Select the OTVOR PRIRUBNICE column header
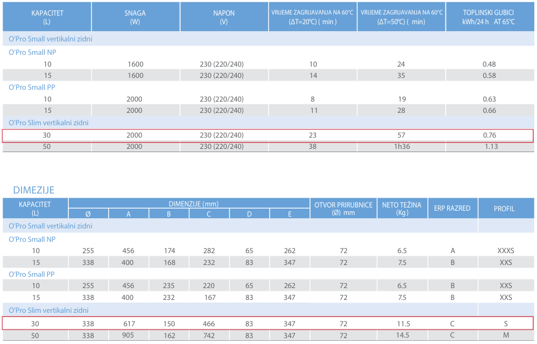Image resolution: width=537 pixels, height=344 pixels. click(342, 209)
